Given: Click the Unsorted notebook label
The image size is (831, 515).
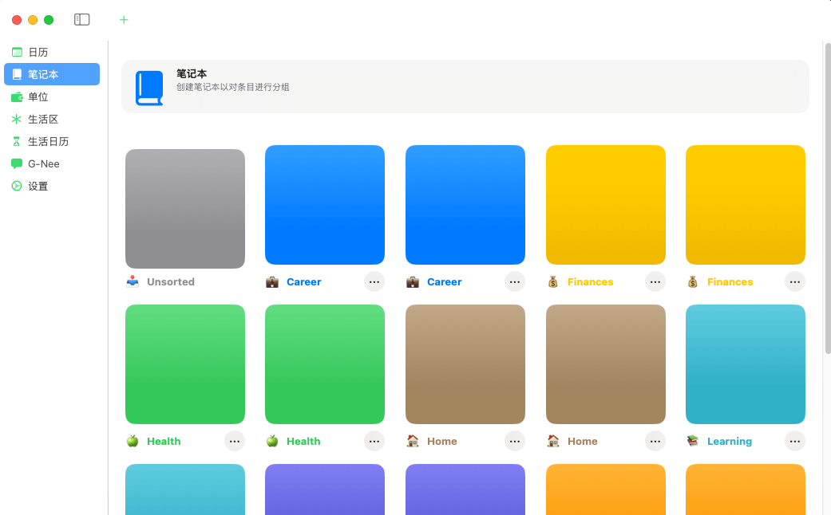Looking at the screenshot, I should point(170,281).
